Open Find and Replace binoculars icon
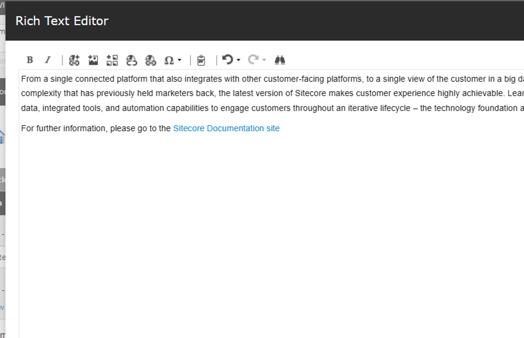524x338 pixels. point(280,60)
